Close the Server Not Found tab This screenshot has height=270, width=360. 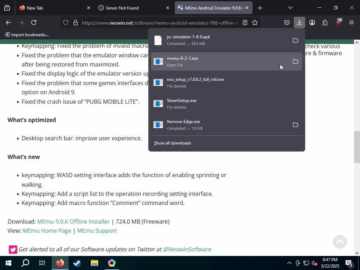click(x=168, y=8)
